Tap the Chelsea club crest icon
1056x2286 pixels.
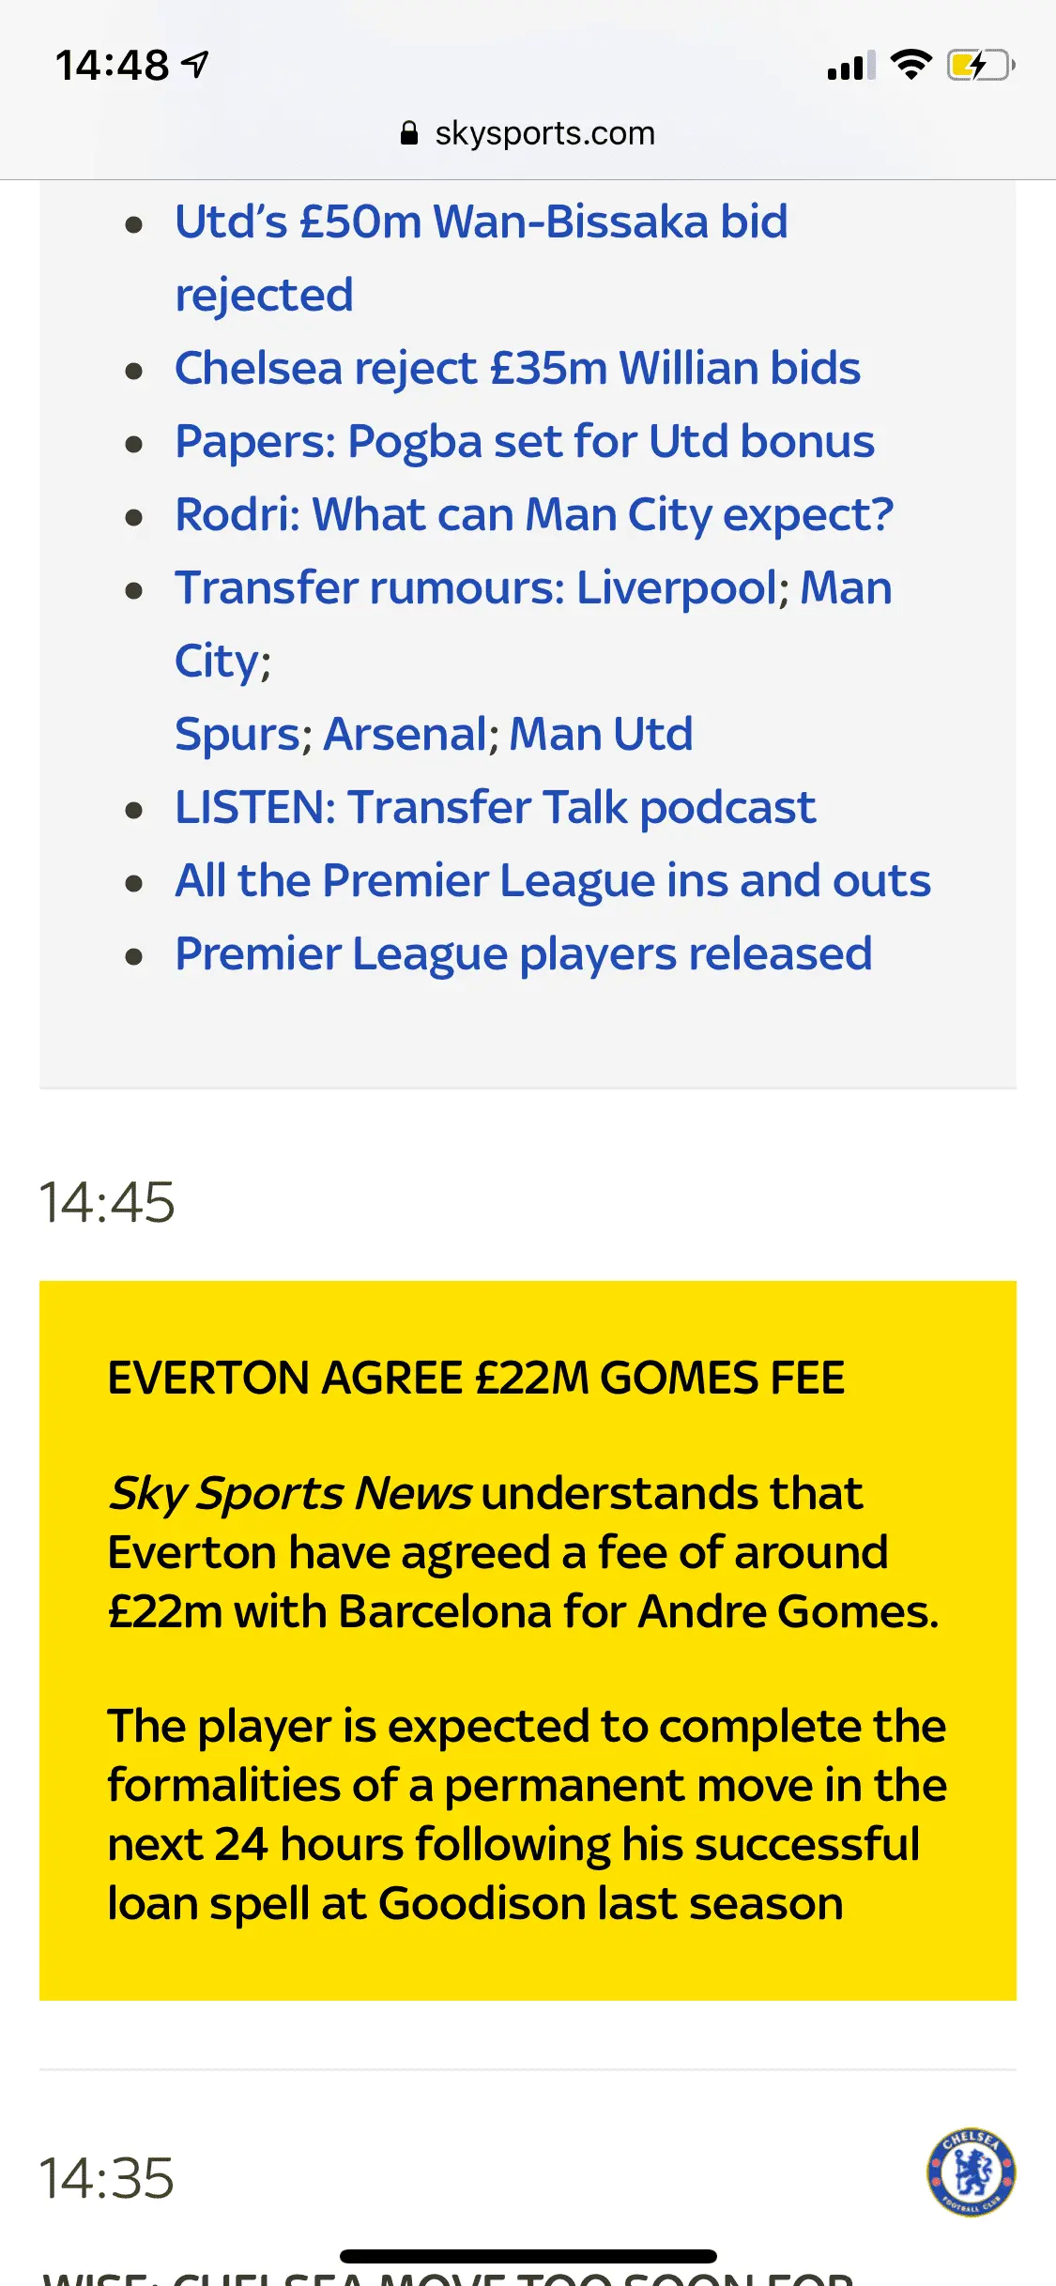[x=971, y=2172]
